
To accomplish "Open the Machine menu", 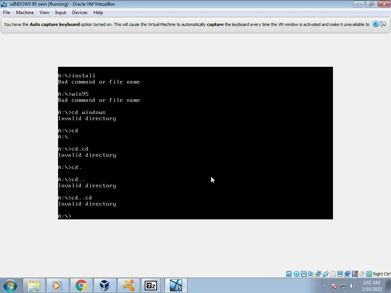I will 25,13.
